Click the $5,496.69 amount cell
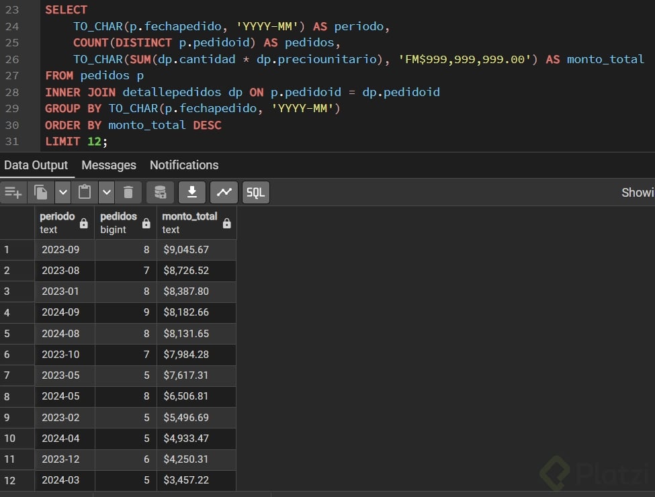655x497 pixels. (196, 418)
